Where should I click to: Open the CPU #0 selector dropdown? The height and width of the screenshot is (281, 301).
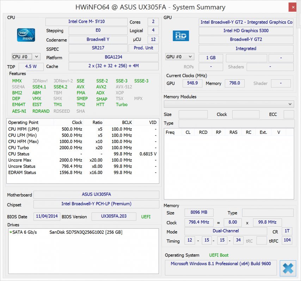(x=26, y=57)
